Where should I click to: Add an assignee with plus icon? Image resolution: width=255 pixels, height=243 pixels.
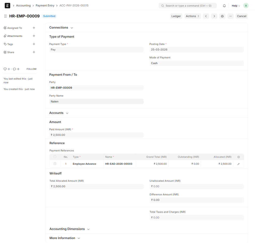click(34, 28)
